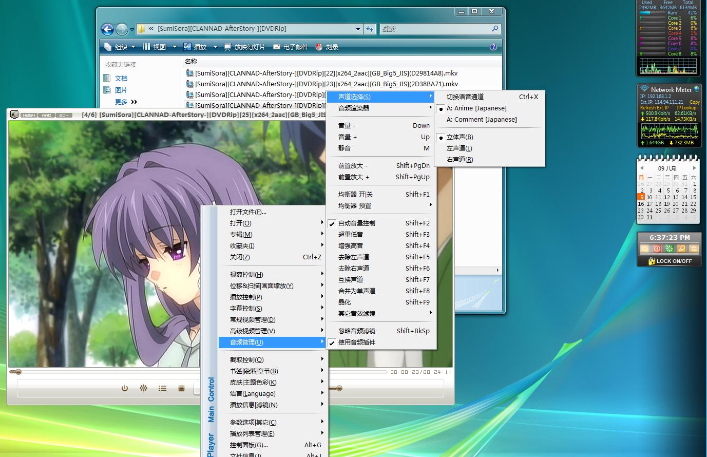This screenshot has width=707, height=457.
Task: Open the playlist list icon in player
Action: (162, 388)
